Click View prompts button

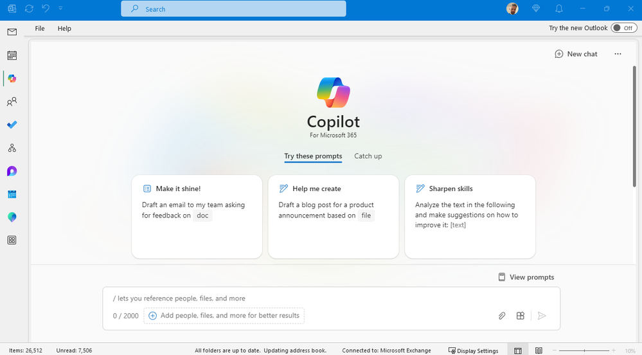526,277
